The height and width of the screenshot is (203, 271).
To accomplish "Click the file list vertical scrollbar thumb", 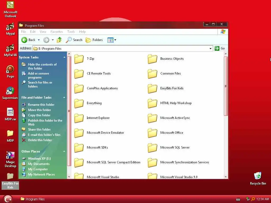I will click(x=226, y=86).
